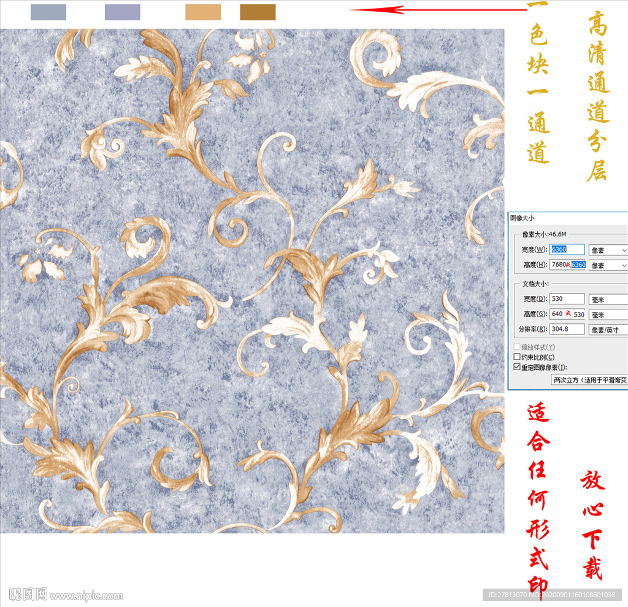Click the 高度(G) label
The width and height of the screenshot is (628, 607).
[x=535, y=314]
